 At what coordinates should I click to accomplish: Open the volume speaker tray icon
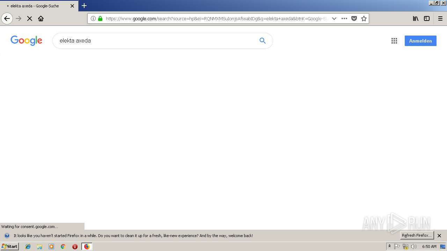tap(414, 246)
